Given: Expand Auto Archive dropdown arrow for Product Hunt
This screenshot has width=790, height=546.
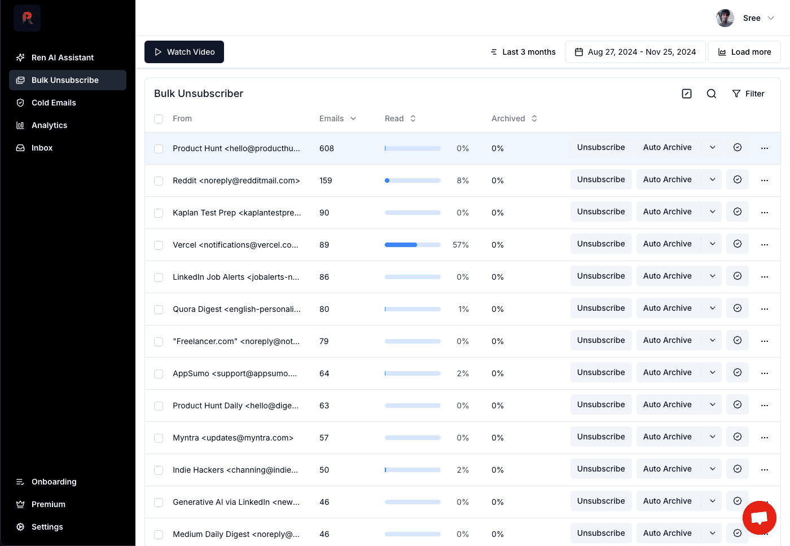Looking at the screenshot, I should tap(713, 147).
